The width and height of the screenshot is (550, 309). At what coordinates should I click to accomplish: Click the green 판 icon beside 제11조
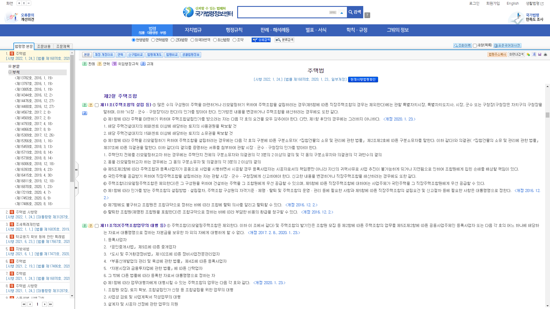coord(85,105)
